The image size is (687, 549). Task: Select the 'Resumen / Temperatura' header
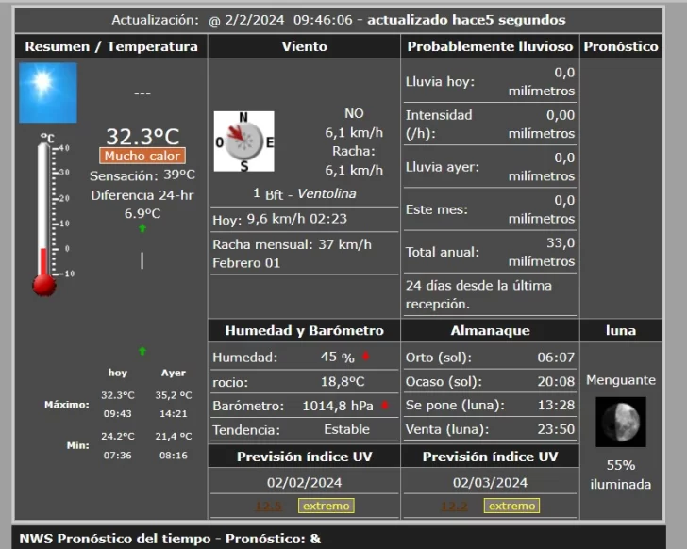coord(111,46)
